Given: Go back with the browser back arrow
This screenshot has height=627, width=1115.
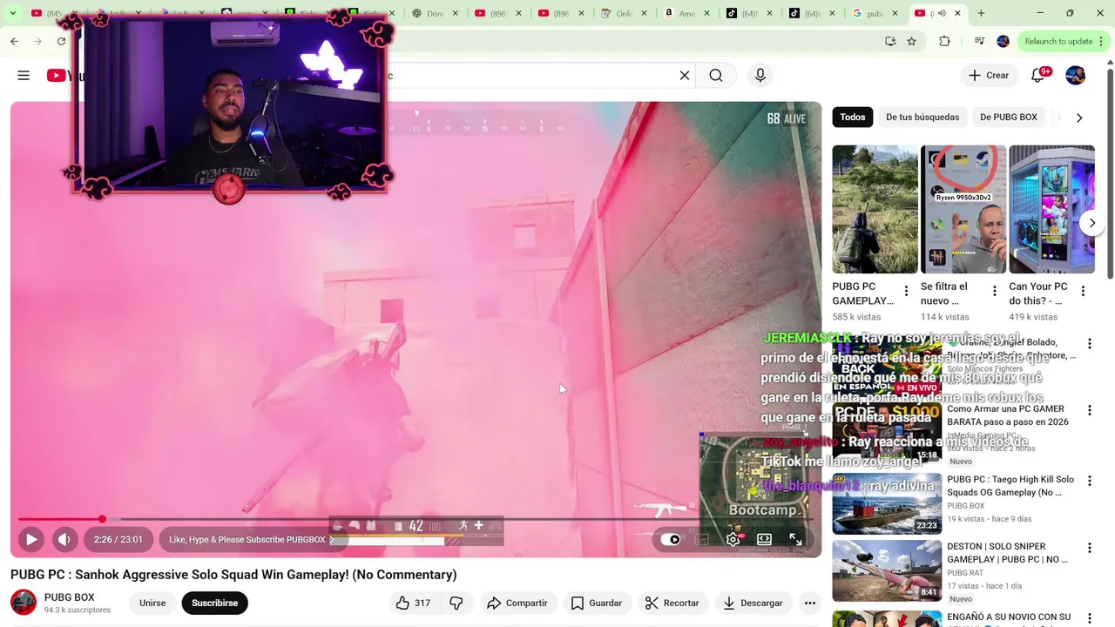Looking at the screenshot, I should click(x=14, y=41).
